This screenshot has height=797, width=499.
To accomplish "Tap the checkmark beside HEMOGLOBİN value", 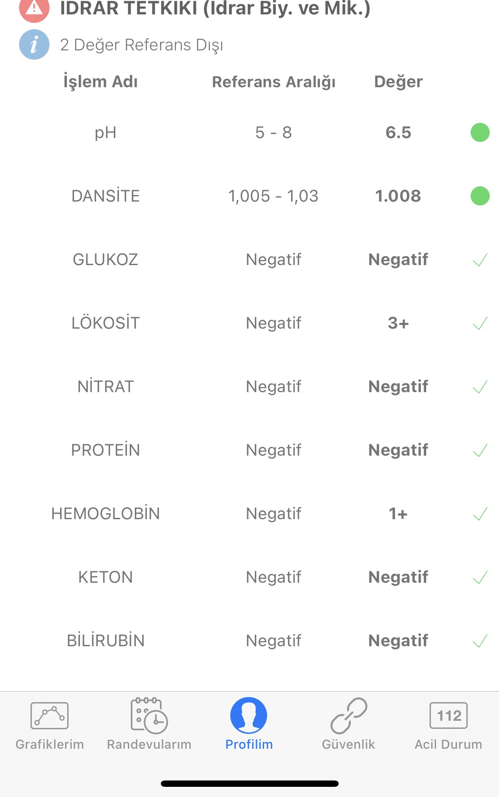I will [480, 514].
